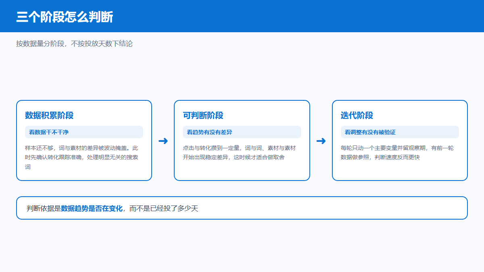Click the 迭代阶段 card heading
The height and width of the screenshot is (272, 484).
point(357,116)
